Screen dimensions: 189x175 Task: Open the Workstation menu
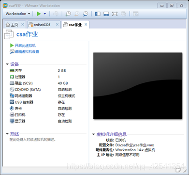tap(18, 14)
